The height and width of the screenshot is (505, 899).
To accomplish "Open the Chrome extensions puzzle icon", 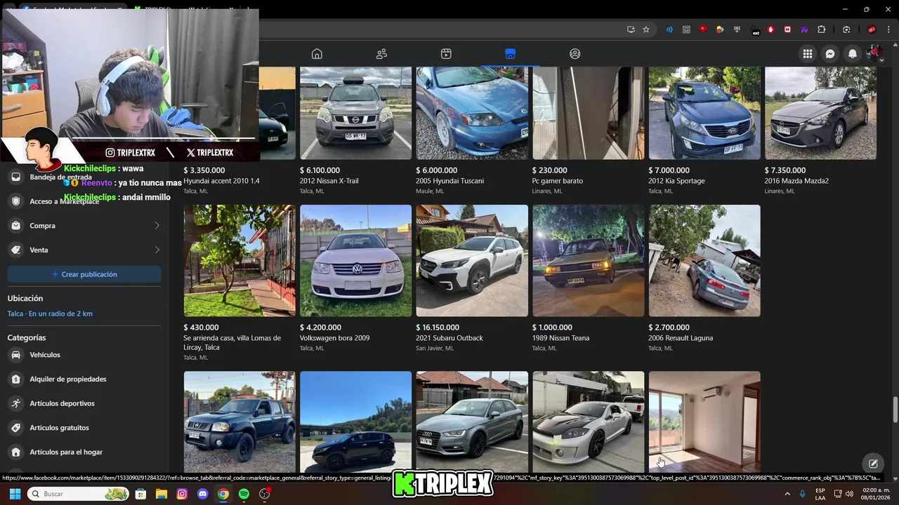I will coord(821,29).
